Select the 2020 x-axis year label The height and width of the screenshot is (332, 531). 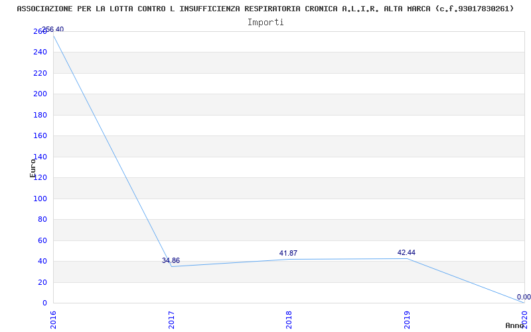point(525,320)
